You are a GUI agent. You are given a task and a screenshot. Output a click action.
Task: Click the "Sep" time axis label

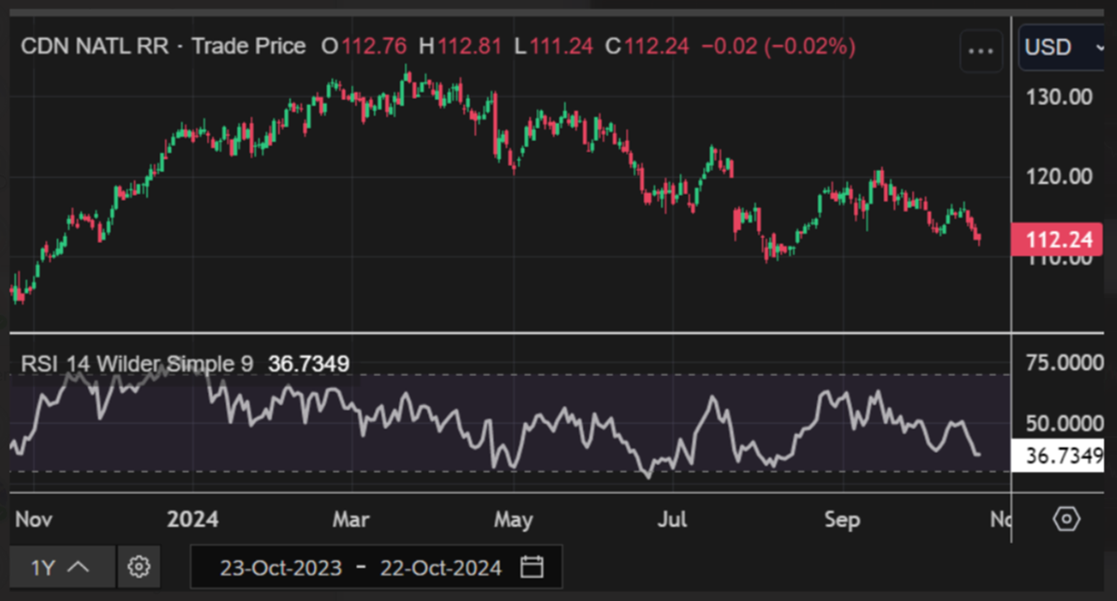click(x=842, y=520)
